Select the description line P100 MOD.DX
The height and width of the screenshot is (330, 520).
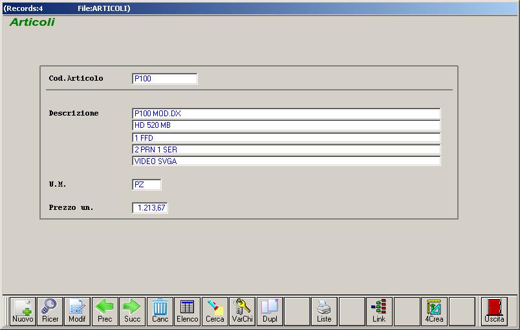click(x=286, y=114)
